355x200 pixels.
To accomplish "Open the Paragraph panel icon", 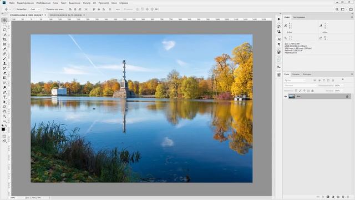I will pos(279,44).
